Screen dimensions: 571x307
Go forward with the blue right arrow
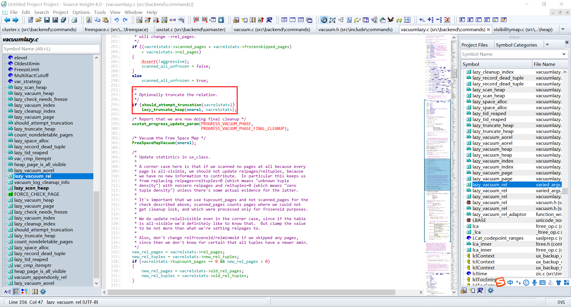pyautogui.click(x=15, y=20)
